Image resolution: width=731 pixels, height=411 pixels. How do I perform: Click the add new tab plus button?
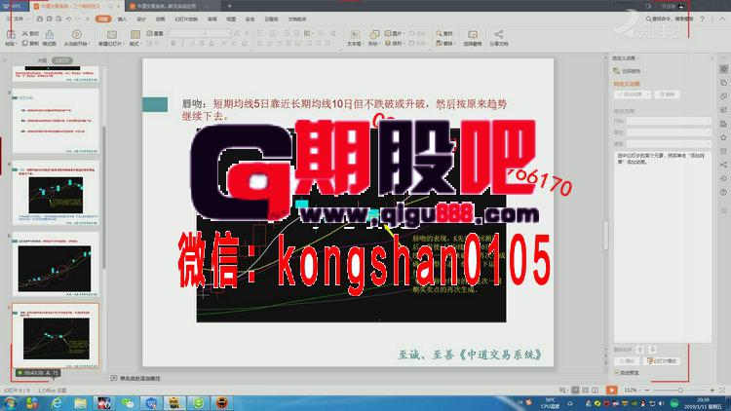point(229,6)
